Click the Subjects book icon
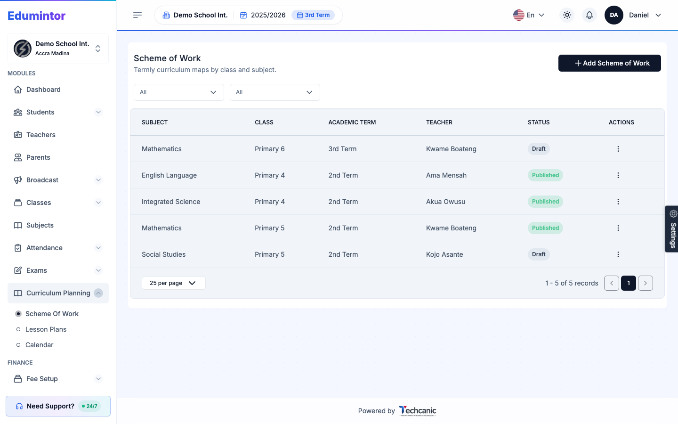This screenshot has width=678, height=424. click(x=18, y=225)
